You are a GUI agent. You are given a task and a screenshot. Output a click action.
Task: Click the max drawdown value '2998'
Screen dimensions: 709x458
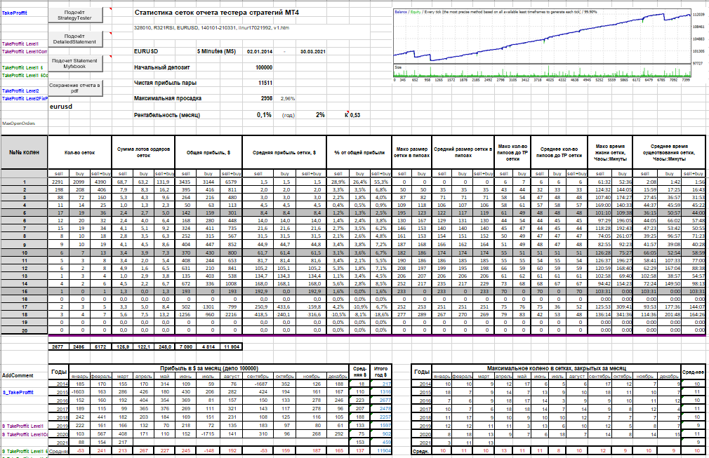pyautogui.click(x=267, y=98)
